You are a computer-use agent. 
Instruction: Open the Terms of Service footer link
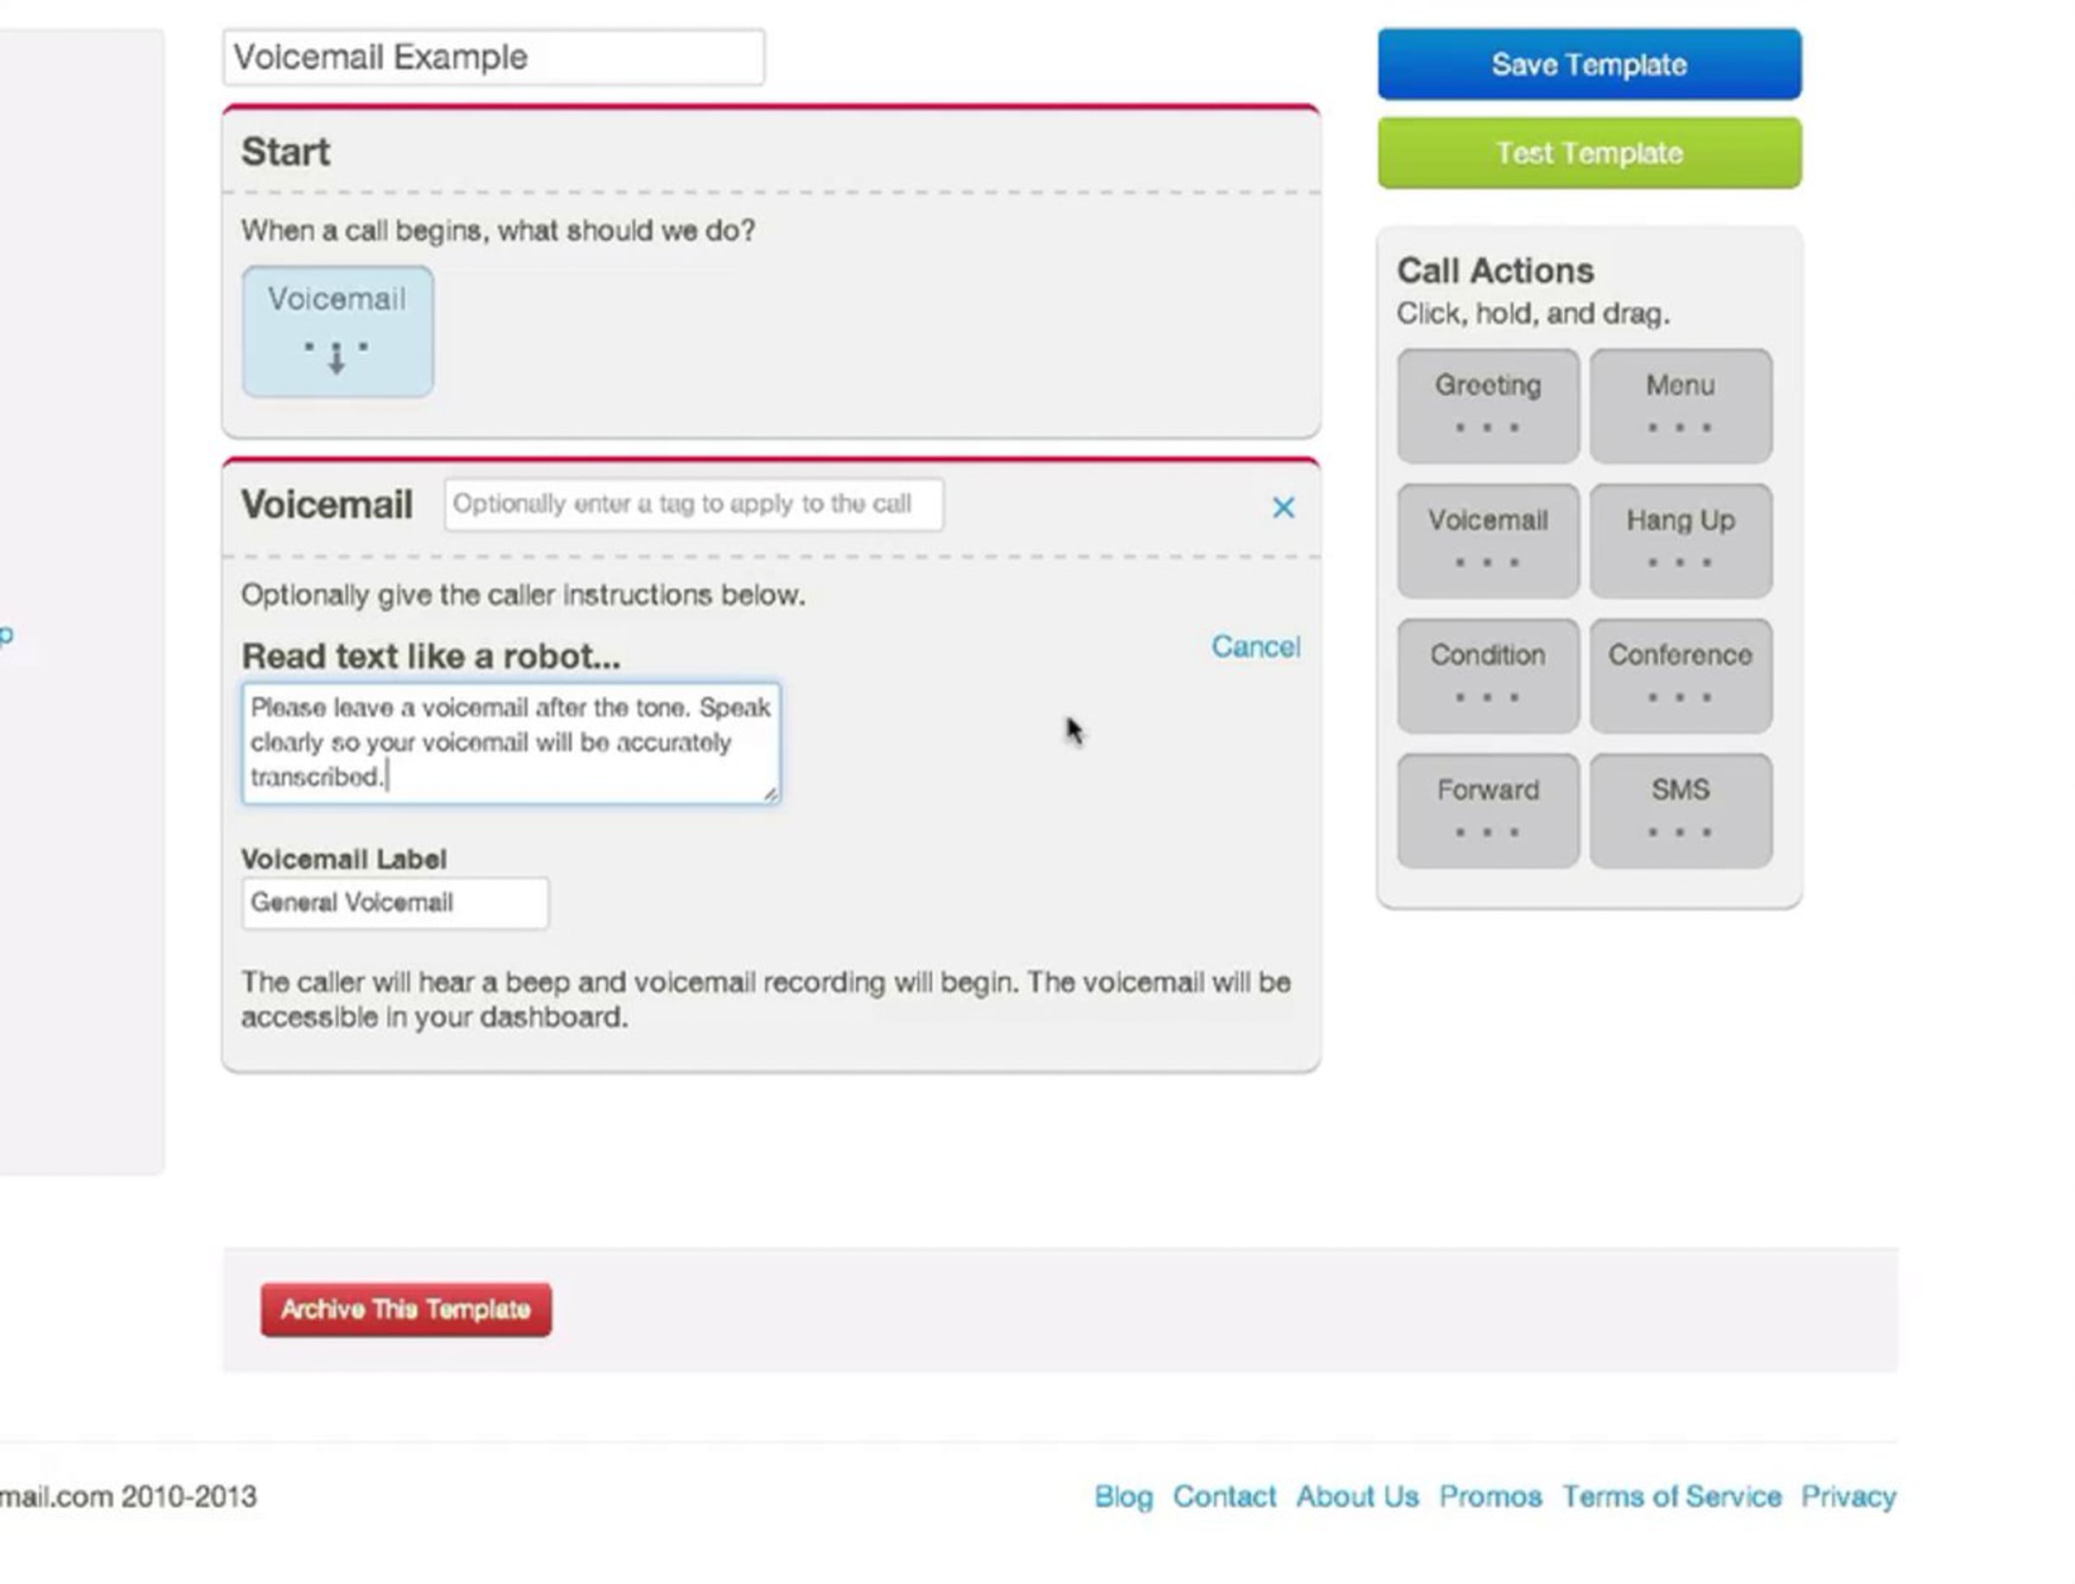coord(1670,1497)
